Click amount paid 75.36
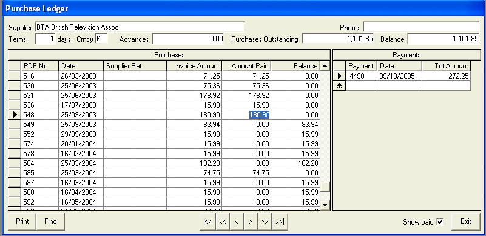This screenshot has width=486, height=236. (246, 86)
